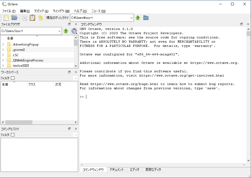
Task: Enable the Command History filter checkbox
Action: pyautogui.click(x=12, y=135)
